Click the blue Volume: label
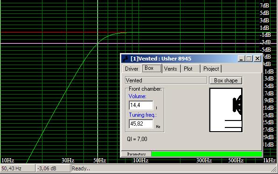This screenshot has width=278, height=174. point(138,96)
